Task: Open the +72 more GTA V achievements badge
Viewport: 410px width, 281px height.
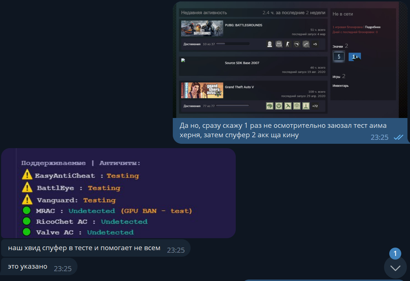Action: (315, 106)
